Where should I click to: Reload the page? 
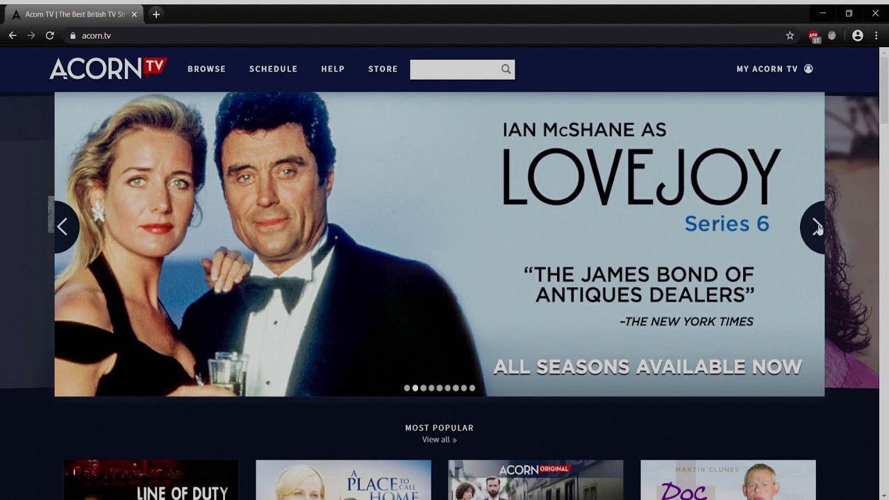50,35
